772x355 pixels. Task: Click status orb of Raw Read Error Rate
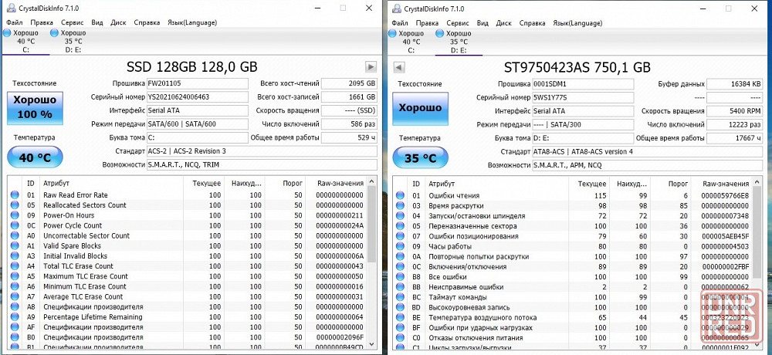click(x=15, y=195)
